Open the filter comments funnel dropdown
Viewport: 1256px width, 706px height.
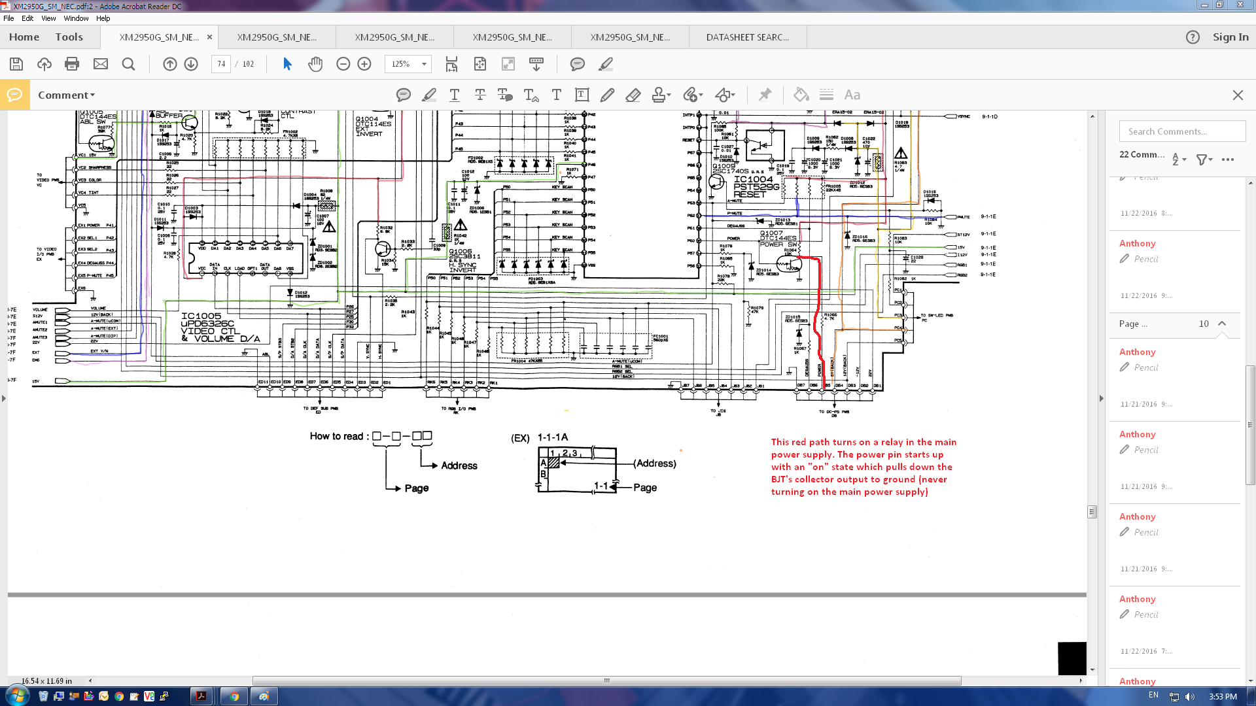coord(1204,159)
